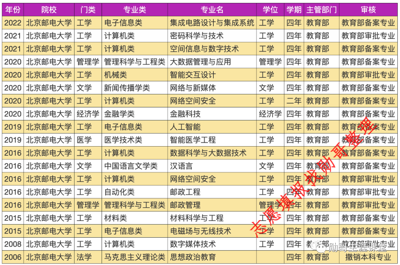Click the 年份 column header
This screenshot has height=265, width=400.
pyautogui.click(x=13, y=10)
